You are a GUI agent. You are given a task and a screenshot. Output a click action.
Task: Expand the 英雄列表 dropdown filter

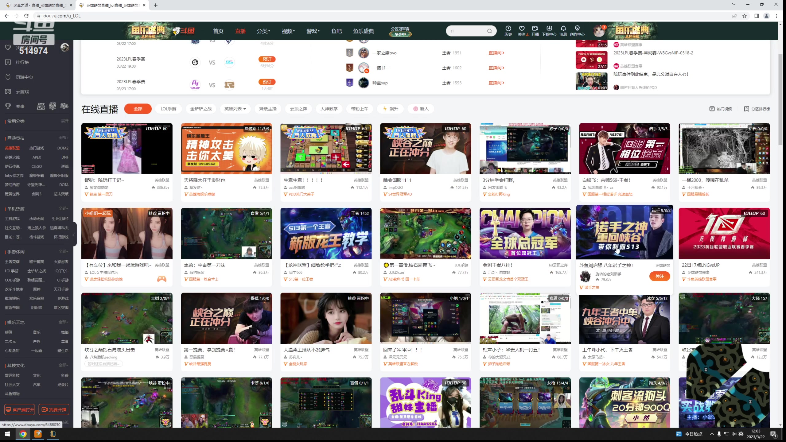[235, 109]
